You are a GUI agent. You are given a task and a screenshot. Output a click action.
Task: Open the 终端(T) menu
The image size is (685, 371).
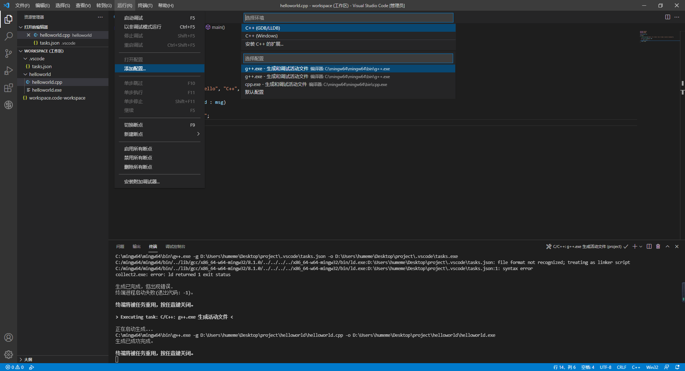[145, 5]
